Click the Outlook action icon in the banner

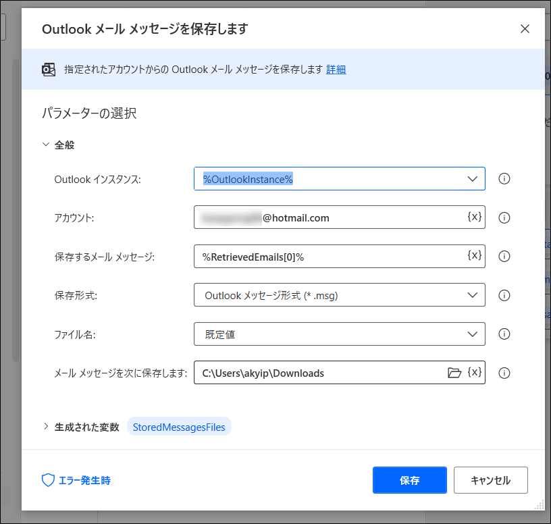click(49, 70)
